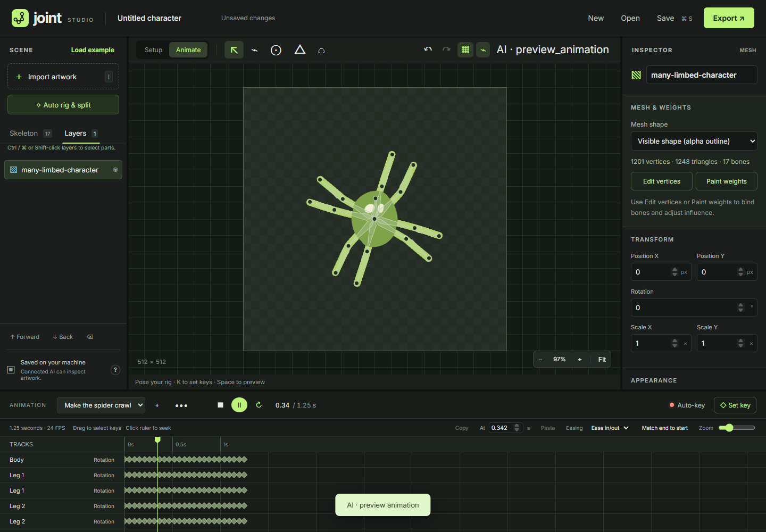Open the Ease in/out easing dropdown
The image size is (766, 532).
click(x=610, y=428)
